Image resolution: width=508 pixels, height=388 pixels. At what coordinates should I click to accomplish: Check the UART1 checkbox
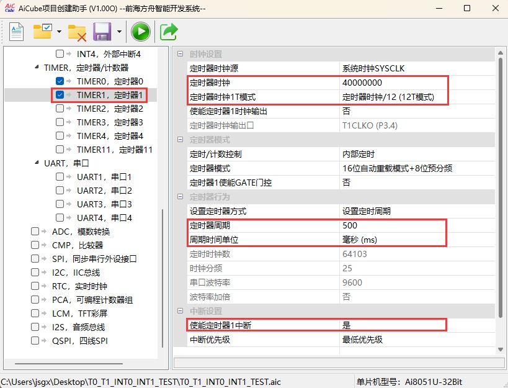coord(60,177)
